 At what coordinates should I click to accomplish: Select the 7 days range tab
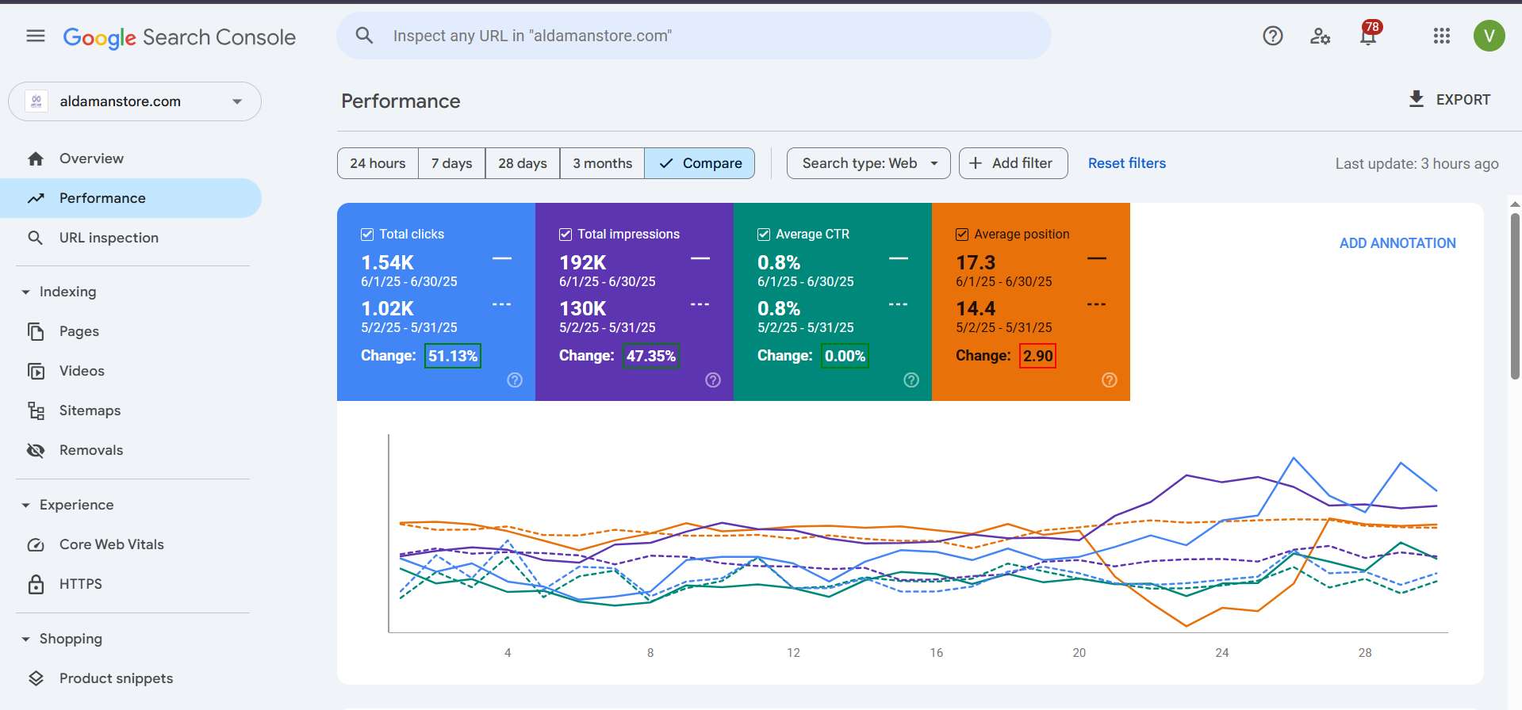[x=452, y=163]
